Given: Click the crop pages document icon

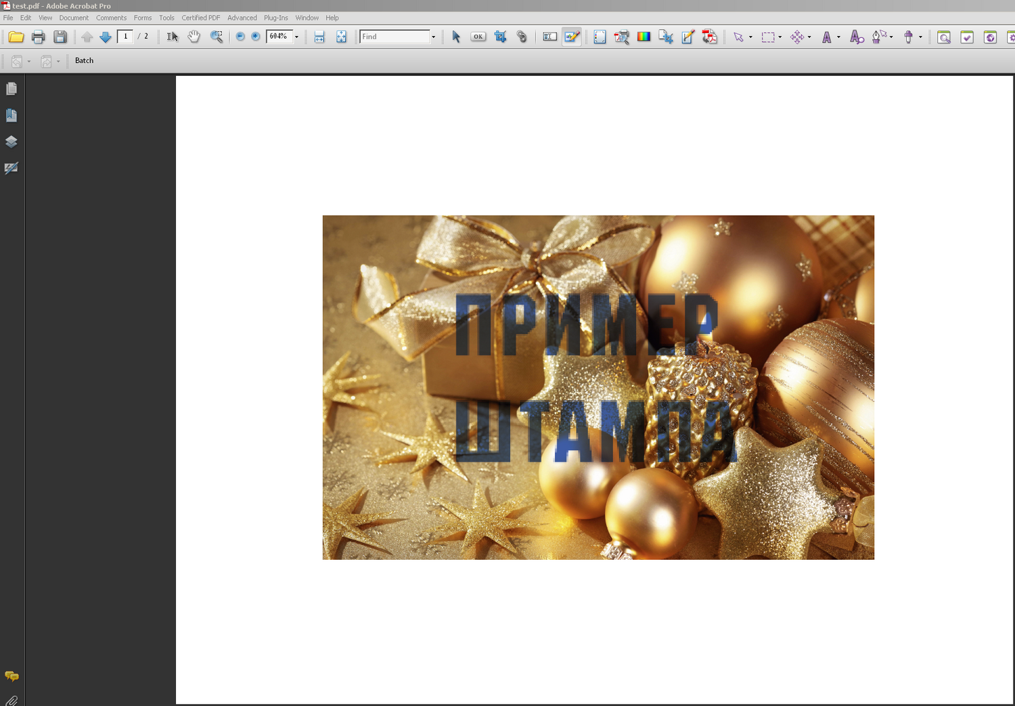Looking at the screenshot, I should coord(666,37).
